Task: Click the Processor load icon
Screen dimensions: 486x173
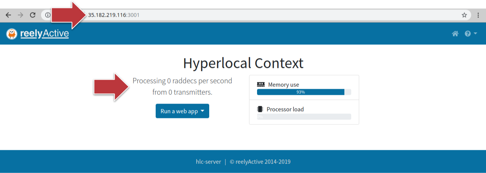Action: pos(260,109)
